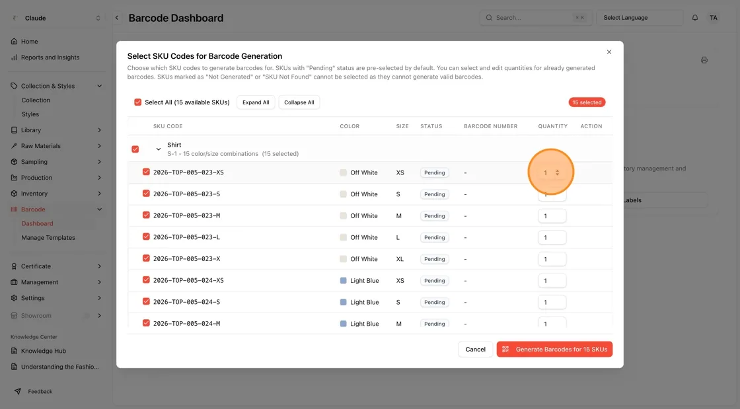This screenshot has height=409, width=740.
Task: Click the Sampling cube icon
Action: tap(14, 162)
